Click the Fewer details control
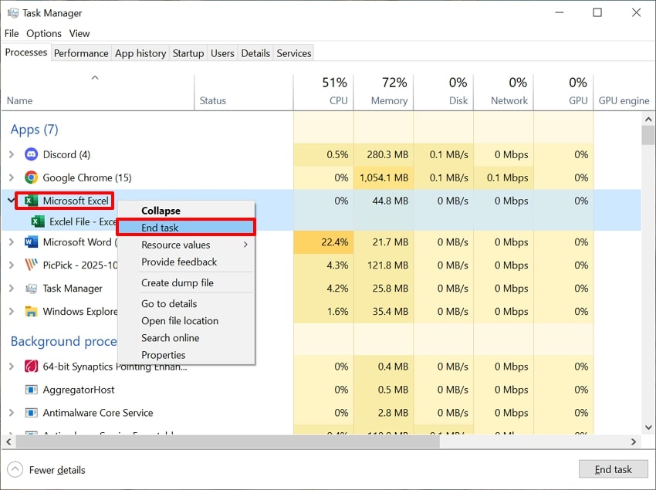This screenshot has width=656, height=490. [x=56, y=470]
